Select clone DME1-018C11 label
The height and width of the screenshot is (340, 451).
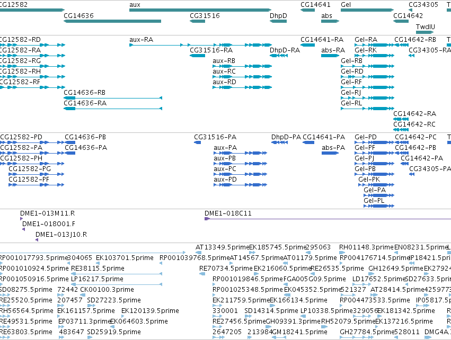coord(228,213)
